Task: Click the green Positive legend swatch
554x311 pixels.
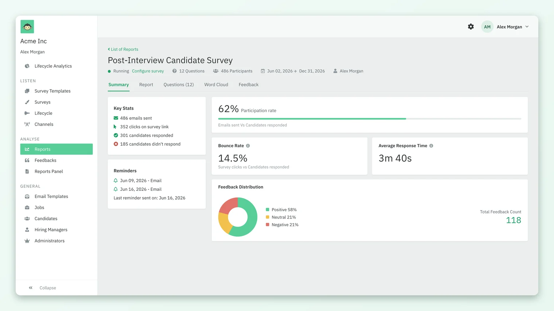Action: (x=268, y=210)
